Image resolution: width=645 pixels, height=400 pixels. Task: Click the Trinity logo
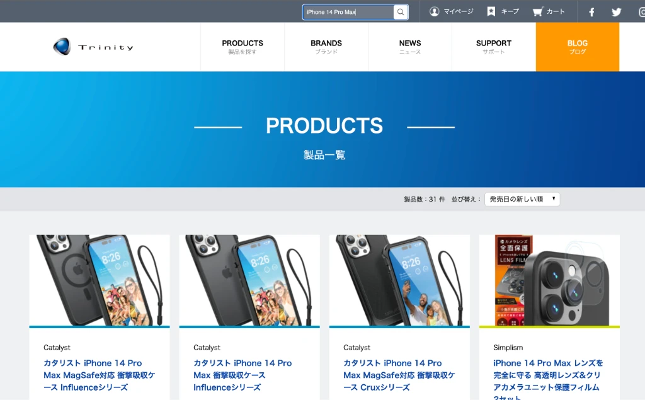click(x=93, y=47)
